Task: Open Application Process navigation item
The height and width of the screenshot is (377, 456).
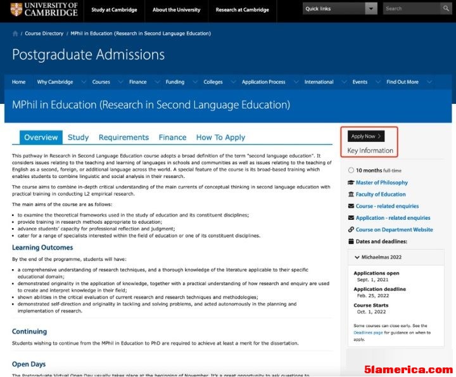Action: tap(263, 82)
